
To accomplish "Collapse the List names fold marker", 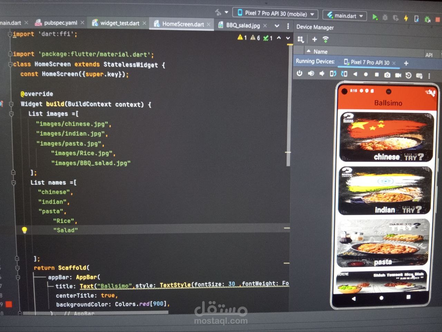I will (14, 183).
